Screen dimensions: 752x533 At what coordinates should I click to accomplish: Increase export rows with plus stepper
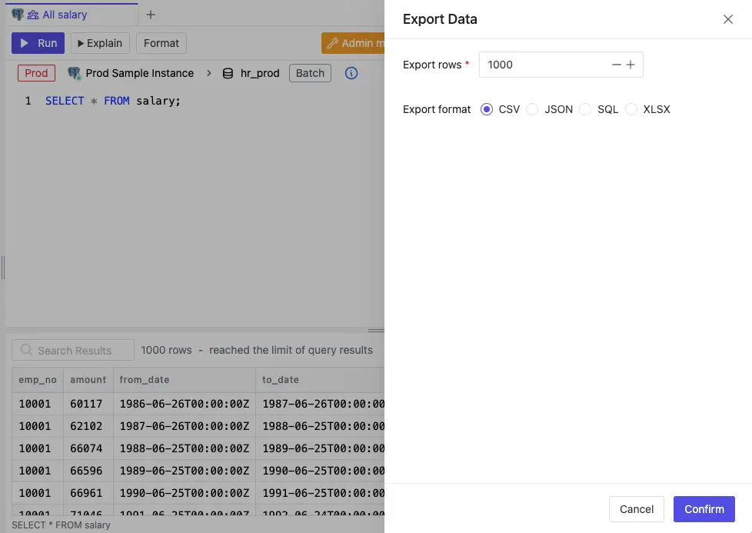click(631, 65)
